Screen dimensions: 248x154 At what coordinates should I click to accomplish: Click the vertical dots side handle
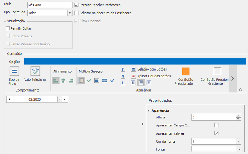[1, 78]
